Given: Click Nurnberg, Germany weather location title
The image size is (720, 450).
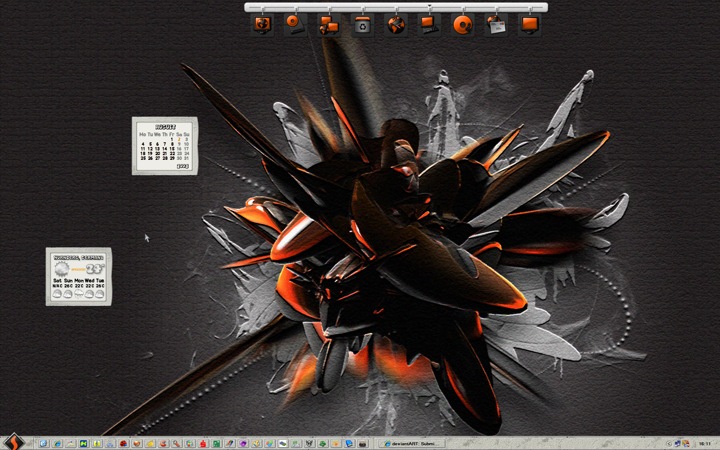Looking at the screenshot, I should coord(79,258).
